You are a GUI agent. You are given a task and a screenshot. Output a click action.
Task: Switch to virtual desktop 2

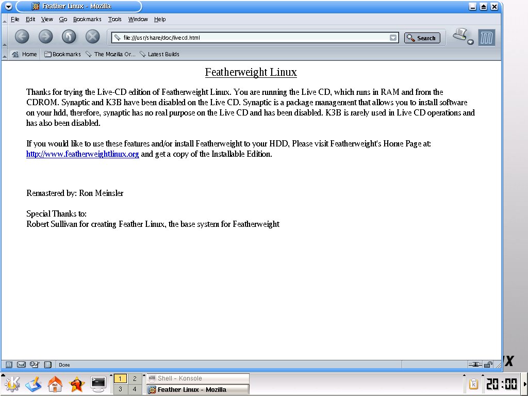pos(135,378)
